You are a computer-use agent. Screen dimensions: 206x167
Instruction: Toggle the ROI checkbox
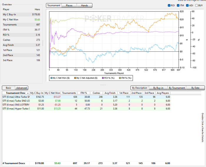click(169, 5)
